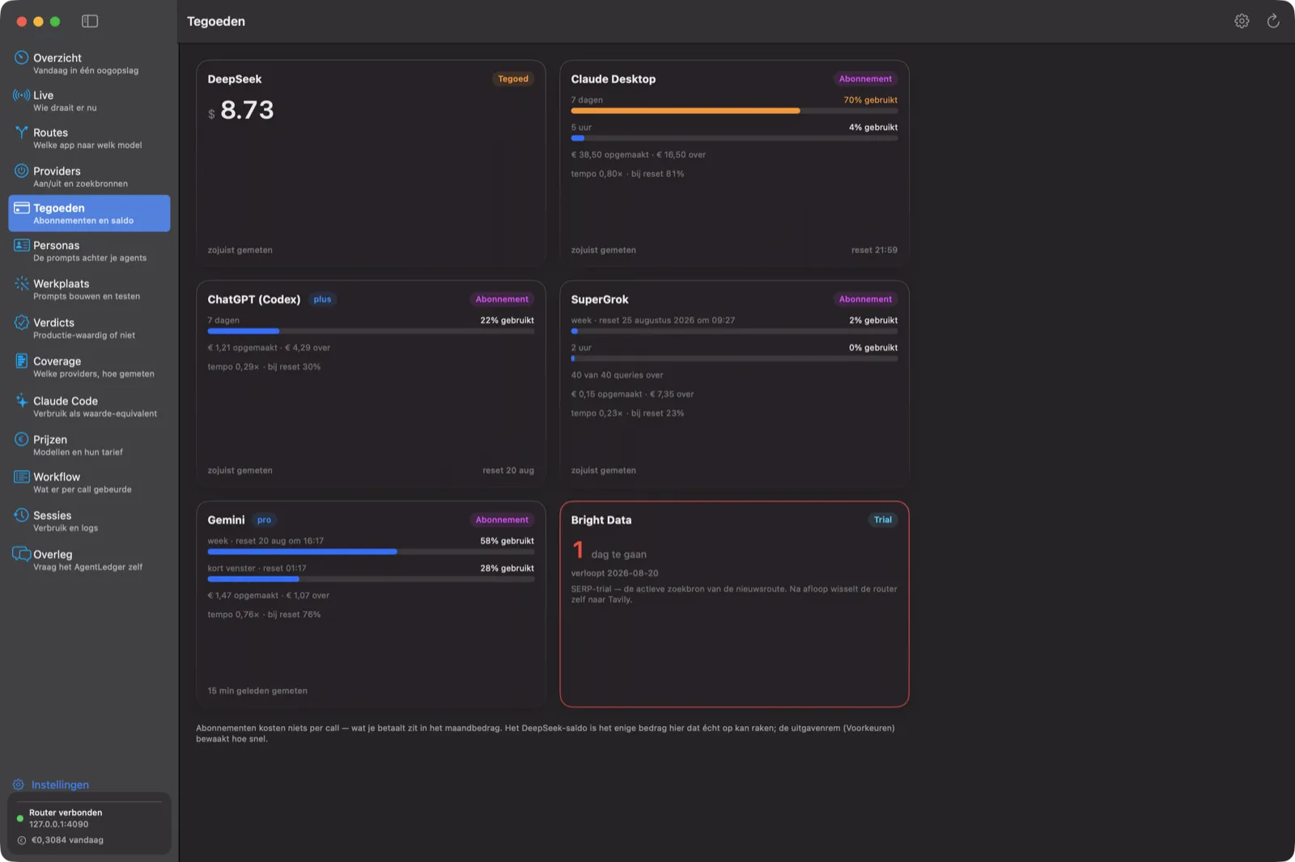This screenshot has width=1295, height=862.
Task: Click the Tegoed badge on DeepSeek
Action: pyautogui.click(x=513, y=78)
